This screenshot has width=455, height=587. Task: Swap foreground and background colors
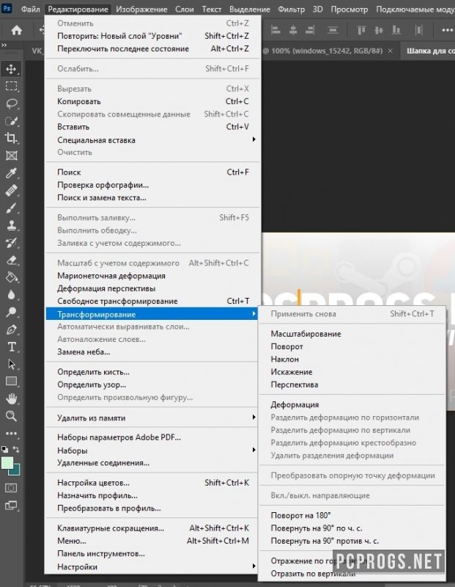point(16,449)
